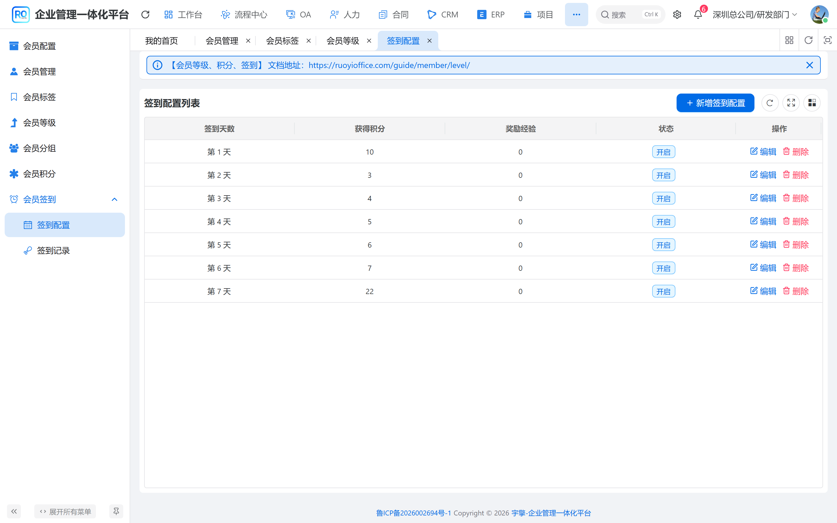The height and width of the screenshot is (523, 837).
Task: Expand all menus via 展开所有菜单
Action: pyautogui.click(x=65, y=511)
